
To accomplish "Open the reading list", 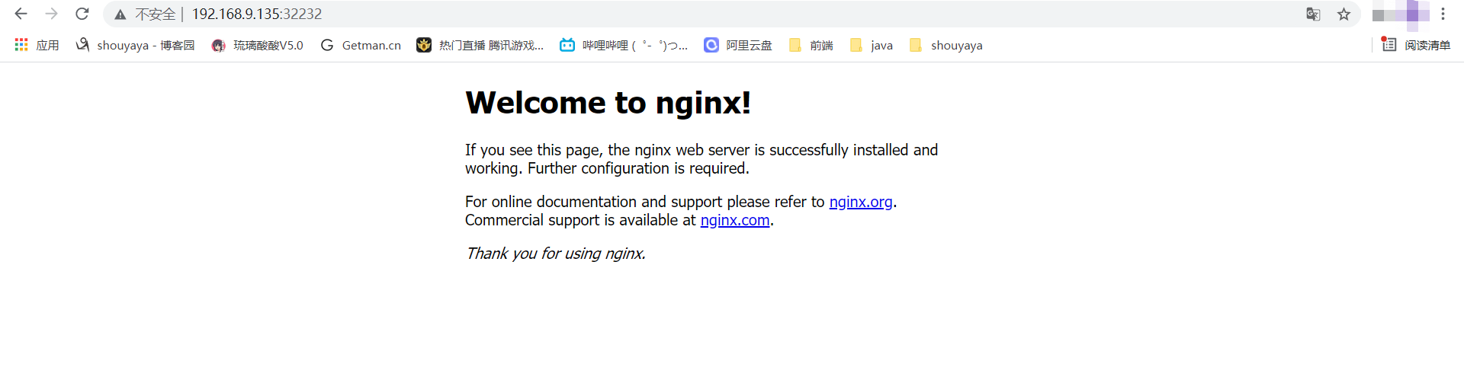I will 1416,45.
